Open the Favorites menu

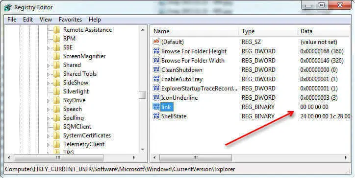pos(70,20)
